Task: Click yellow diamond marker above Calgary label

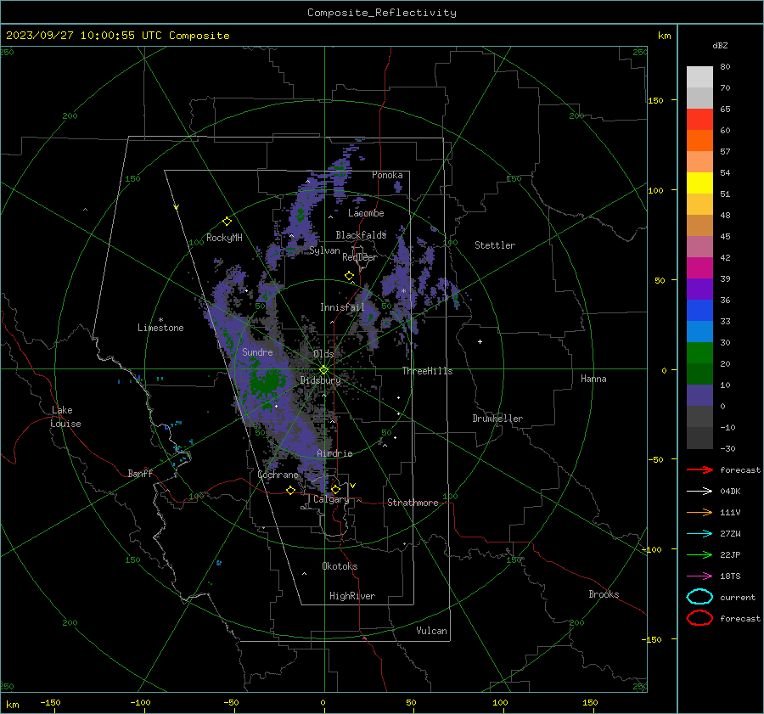Action: point(335,489)
